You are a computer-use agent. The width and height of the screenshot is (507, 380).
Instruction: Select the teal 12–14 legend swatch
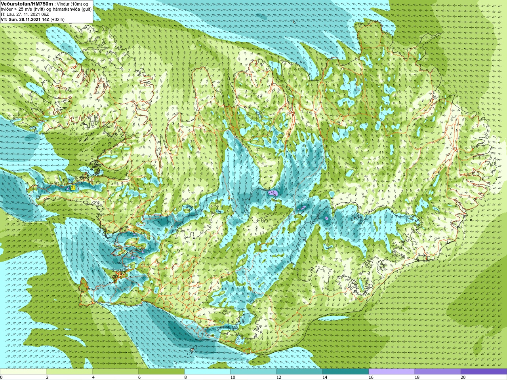(x=299, y=372)
